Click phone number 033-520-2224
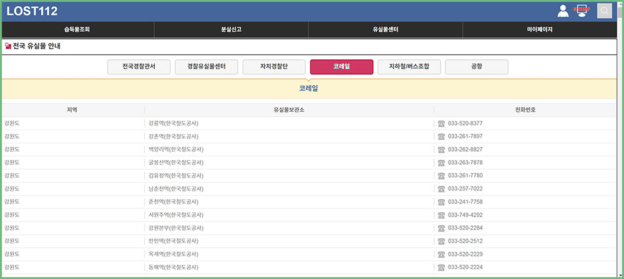 [x=466, y=267]
